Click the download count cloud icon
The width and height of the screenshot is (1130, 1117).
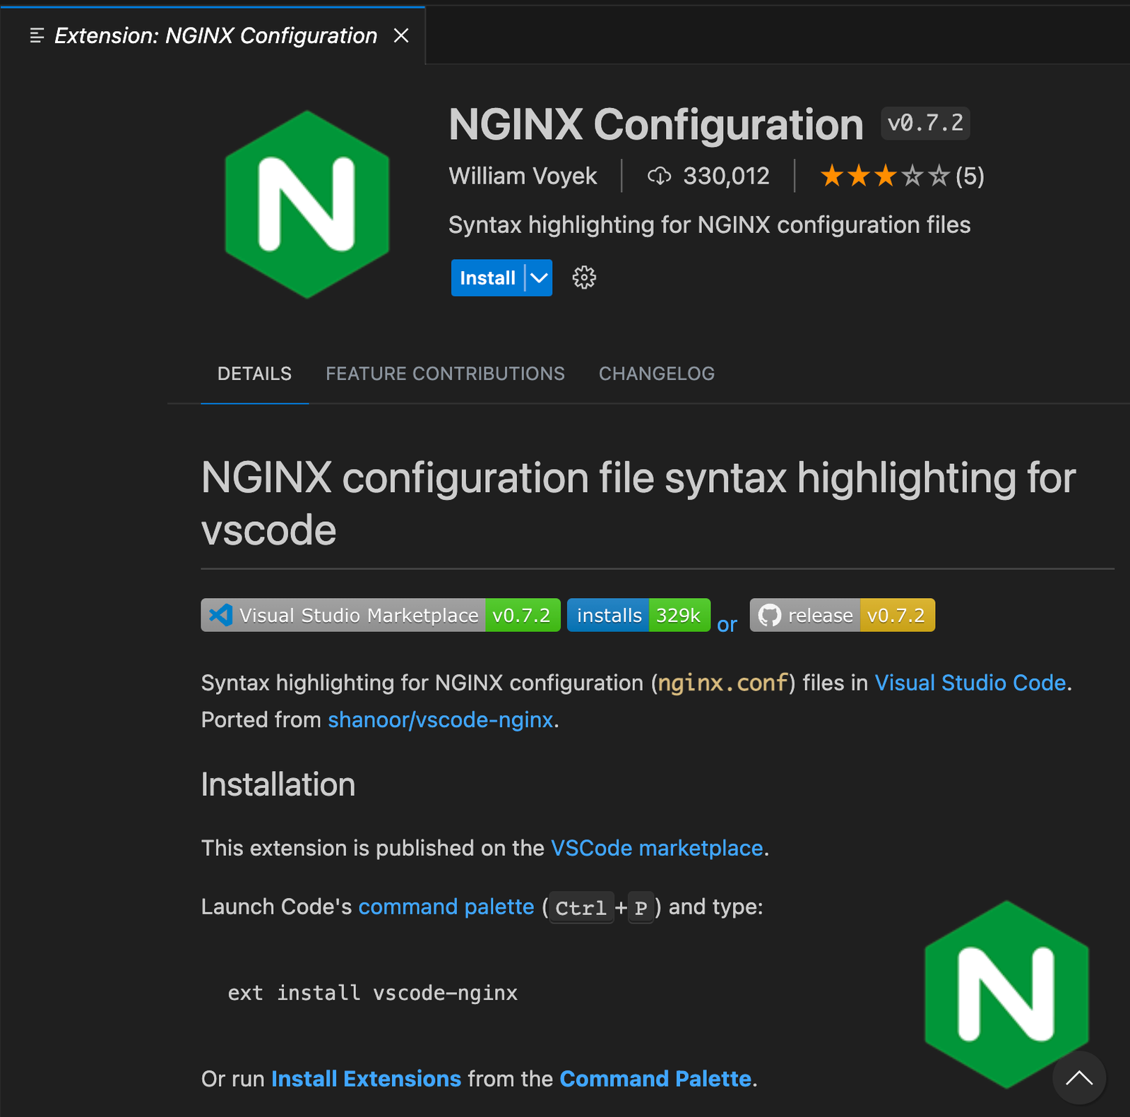659,176
